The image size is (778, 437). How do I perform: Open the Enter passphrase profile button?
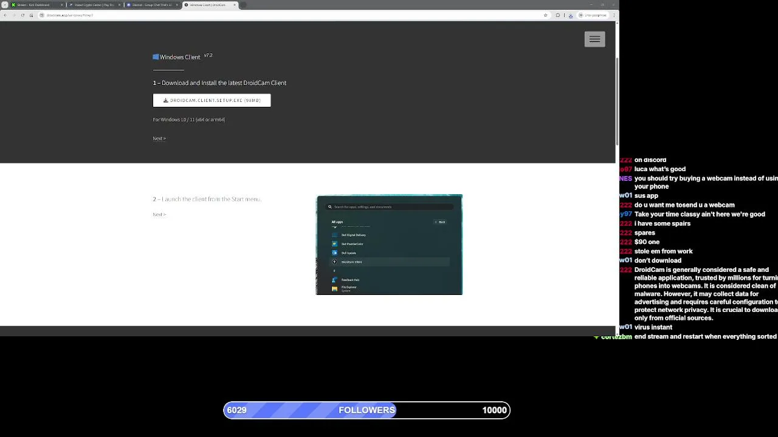[x=593, y=15]
